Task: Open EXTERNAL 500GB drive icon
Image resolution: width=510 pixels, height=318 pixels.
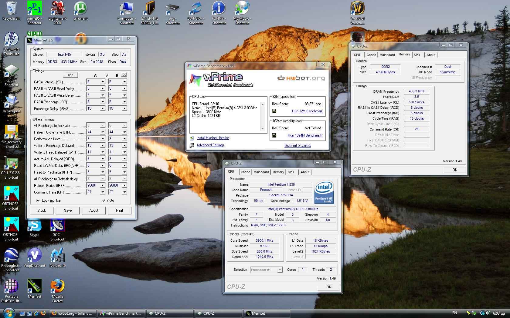Action: [150, 13]
